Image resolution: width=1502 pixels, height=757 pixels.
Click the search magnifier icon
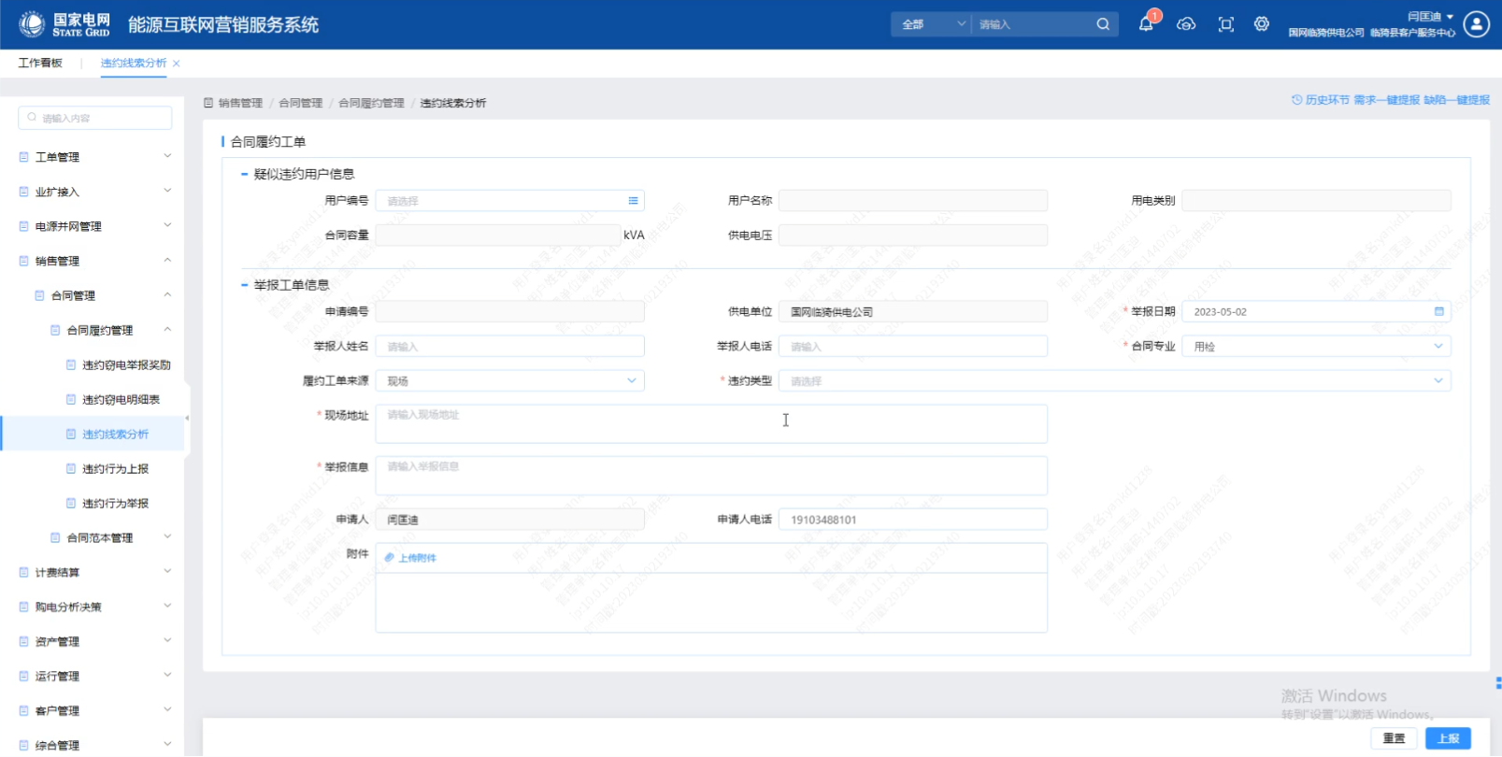coord(1103,24)
